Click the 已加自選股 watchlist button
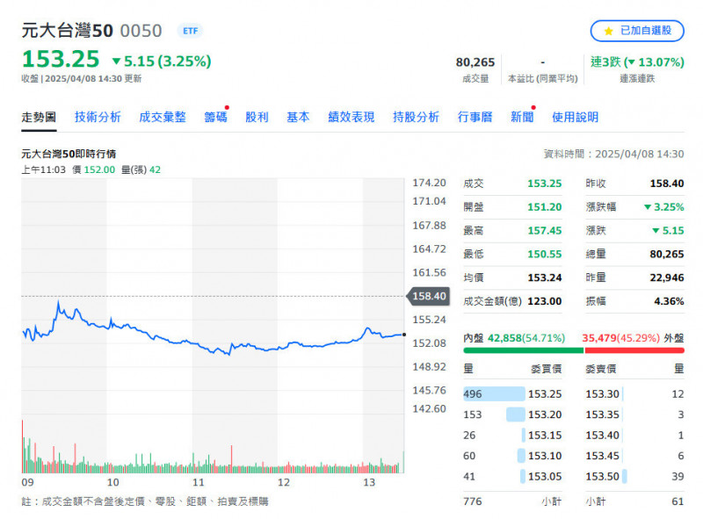This screenshot has height=519, width=703. click(637, 31)
